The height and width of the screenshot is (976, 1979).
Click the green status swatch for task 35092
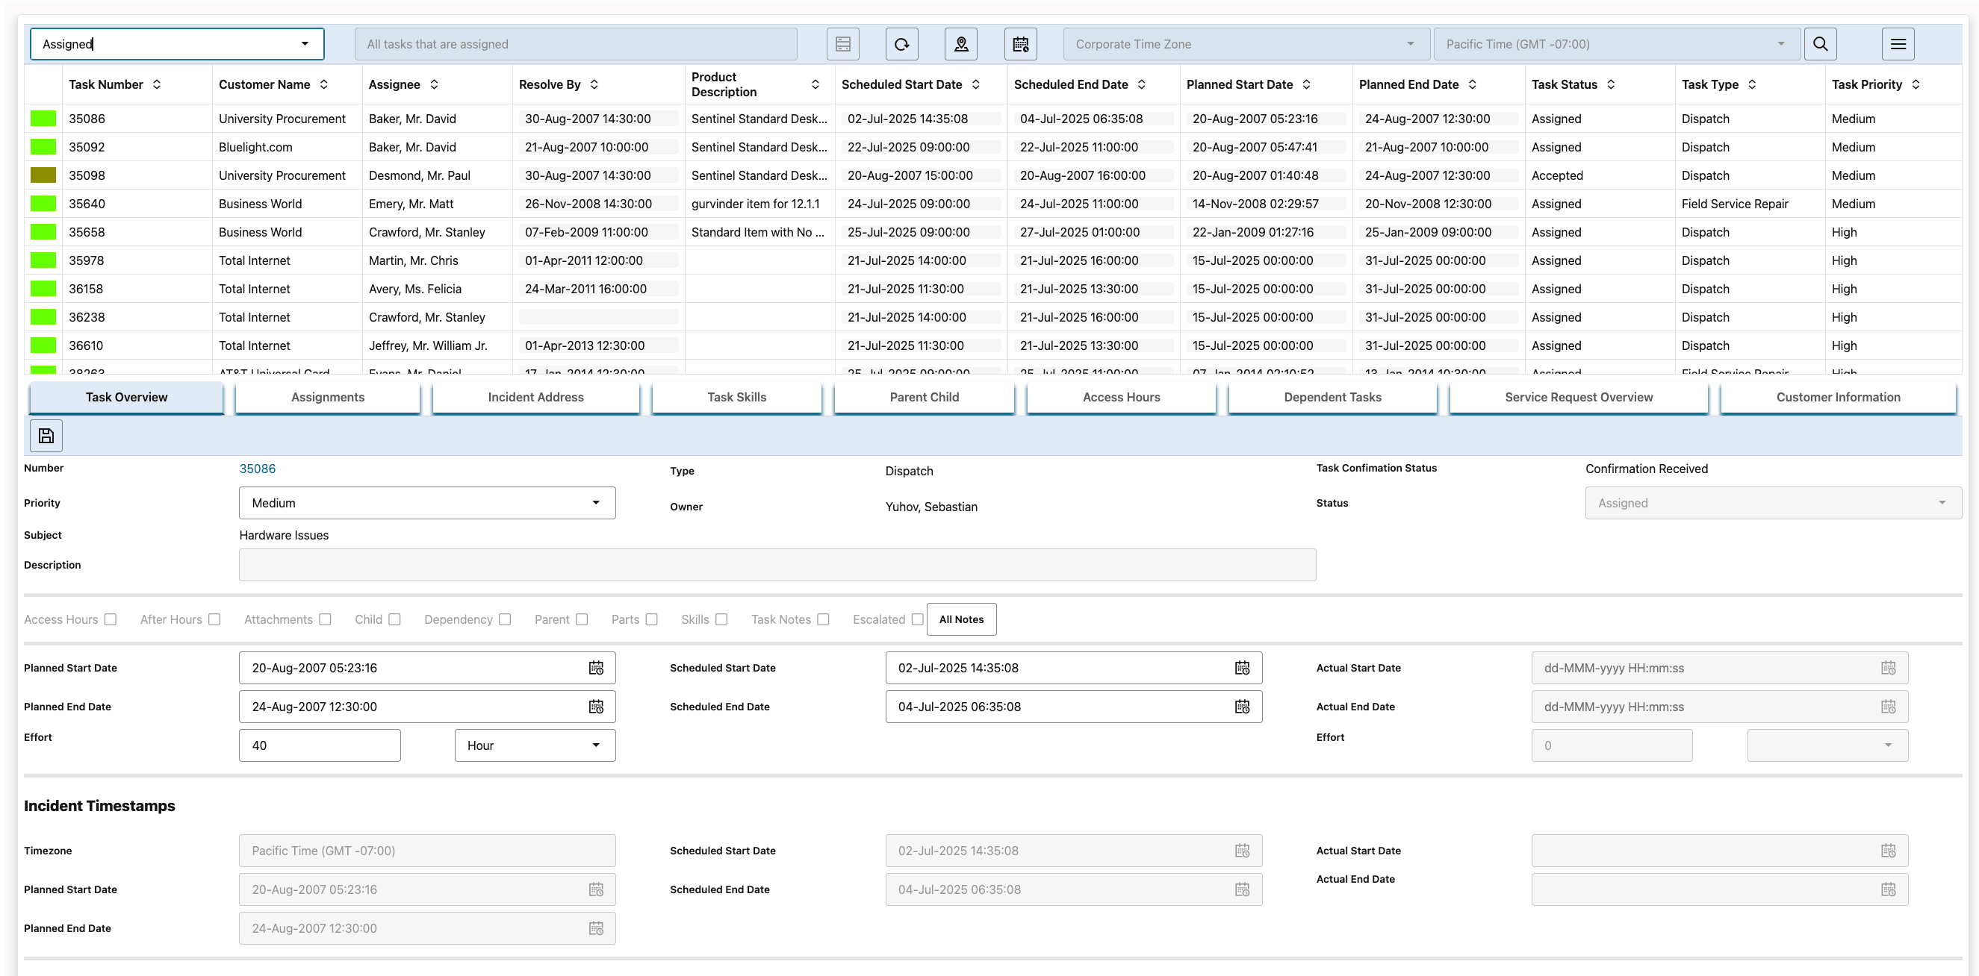[43, 147]
